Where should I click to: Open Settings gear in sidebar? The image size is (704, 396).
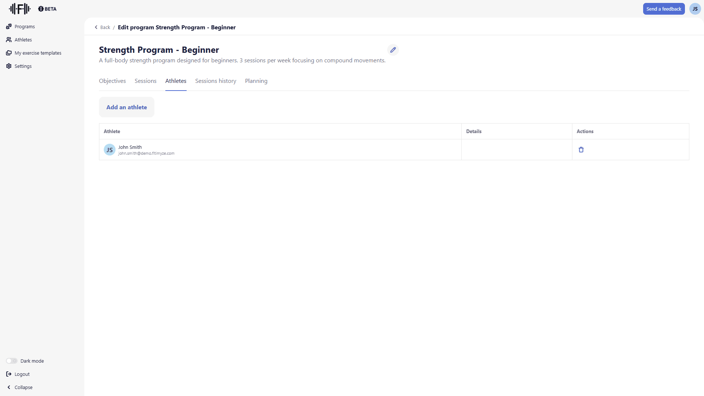click(x=9, y=66)
